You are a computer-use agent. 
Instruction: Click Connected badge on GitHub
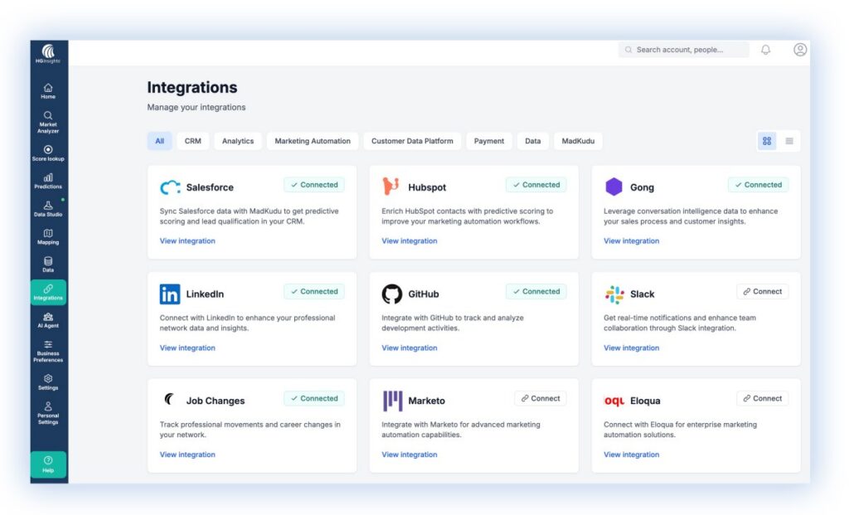(x=536, y=291)
